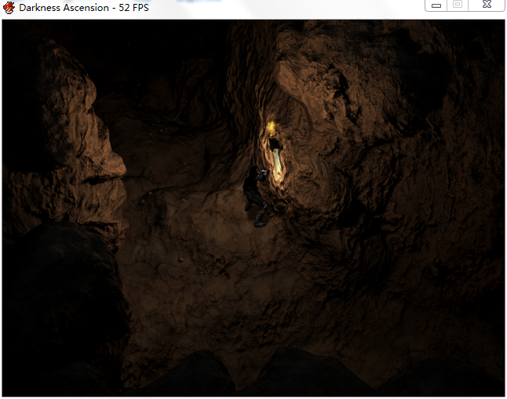The image size is (507, 399).
Task: Minimize the Darkness Ascension window
Action: click(x=436, y=5)
